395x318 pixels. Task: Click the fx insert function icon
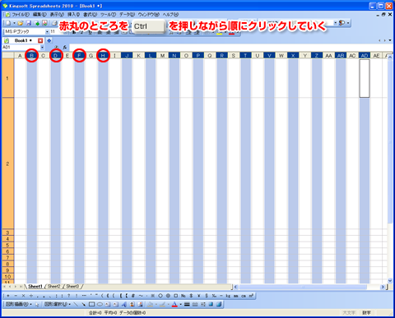click(65, 48)
